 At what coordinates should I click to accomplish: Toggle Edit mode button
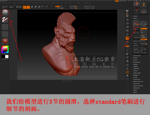tap(25, 7)
